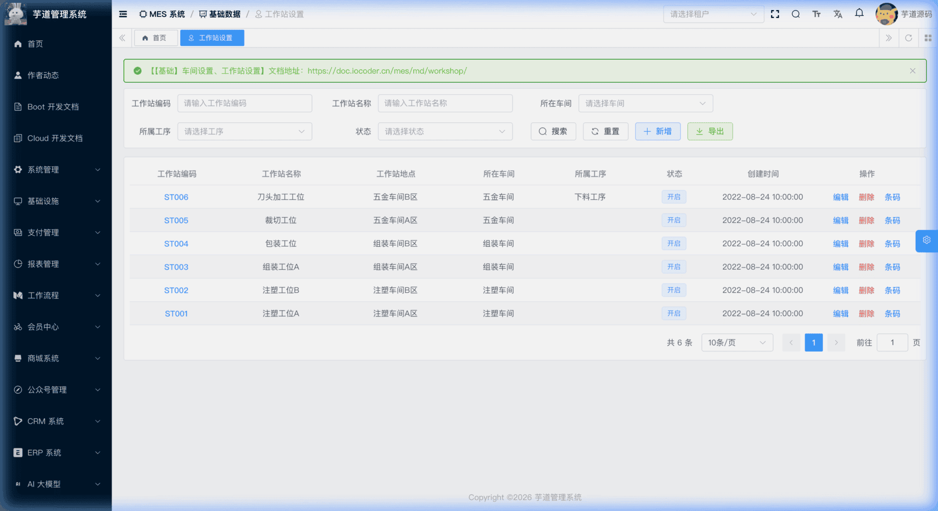Open the 状态 status dropdown
This screenshot has height=511, width=938.
pos(445,131)
